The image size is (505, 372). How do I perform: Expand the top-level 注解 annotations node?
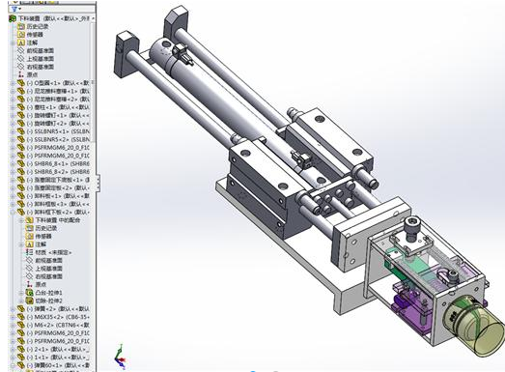tap(13, 43)
